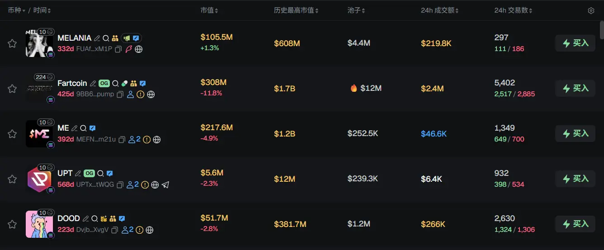Sort by the 市值 column
The image size is (604, 250).
209,10
